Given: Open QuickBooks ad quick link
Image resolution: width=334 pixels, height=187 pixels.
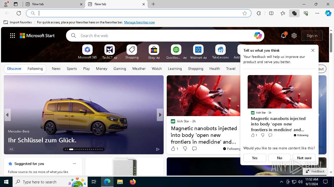Looking at the screenshot, I should click(176, 52).
